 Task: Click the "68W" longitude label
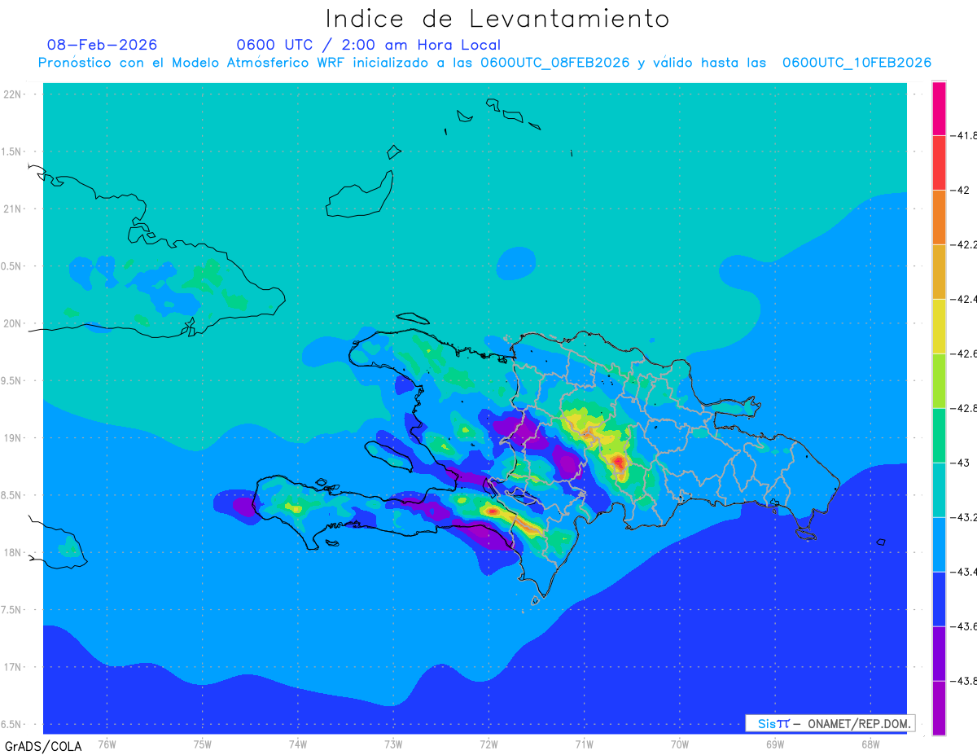[870, 744]
